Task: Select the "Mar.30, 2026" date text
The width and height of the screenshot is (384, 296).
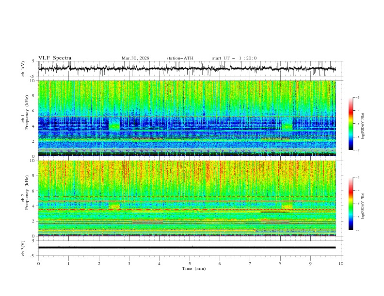Action: (135, 58)
